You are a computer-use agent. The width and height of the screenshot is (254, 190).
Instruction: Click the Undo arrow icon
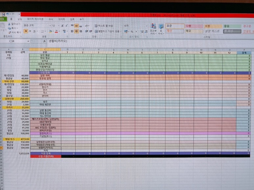coord(8,14)
